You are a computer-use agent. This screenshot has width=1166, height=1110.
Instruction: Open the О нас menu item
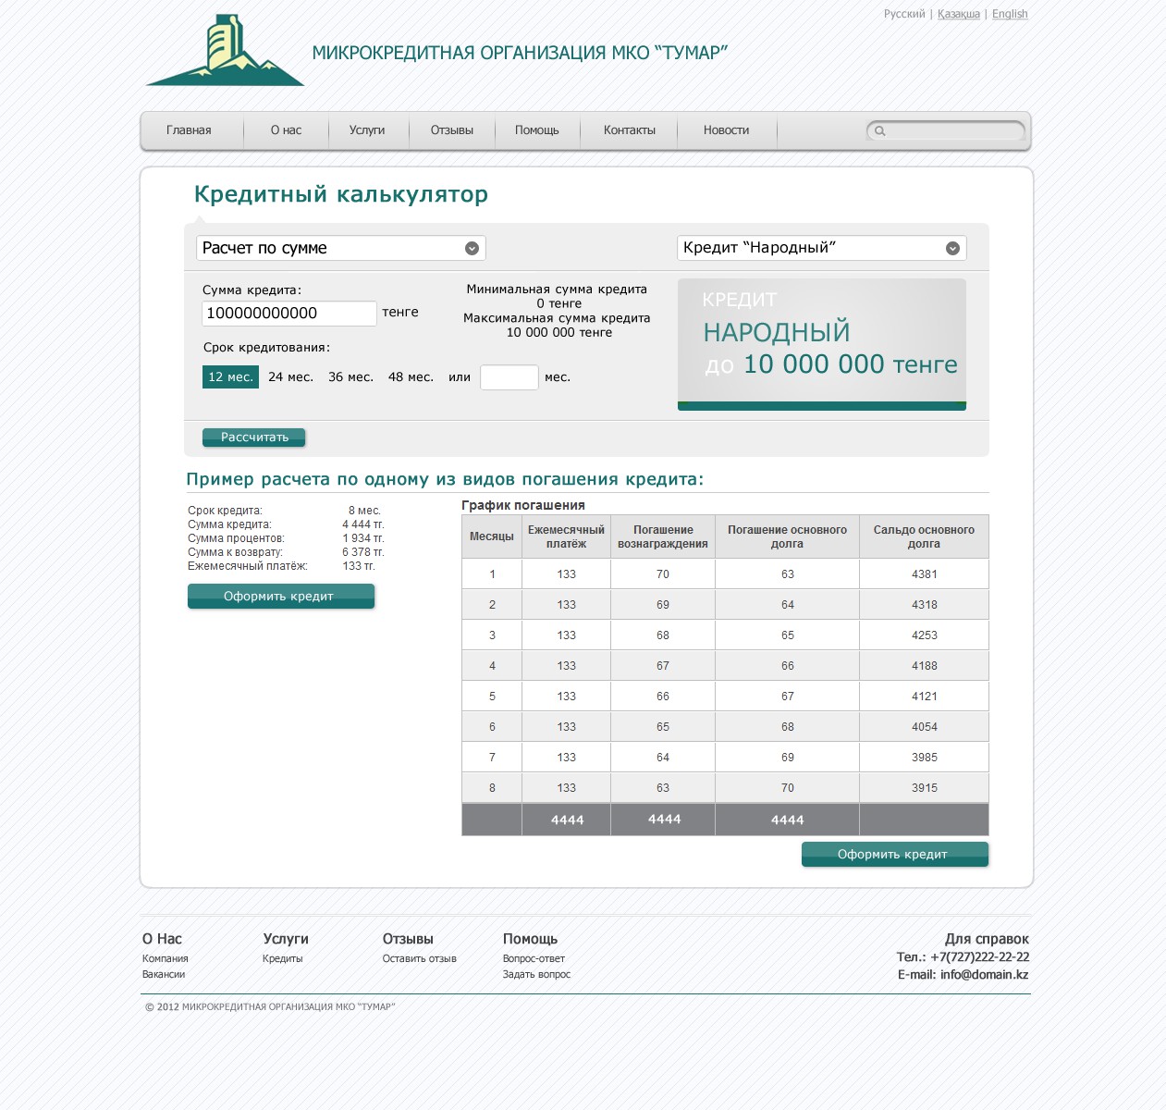pyautogui.click(x=286, y=130)
